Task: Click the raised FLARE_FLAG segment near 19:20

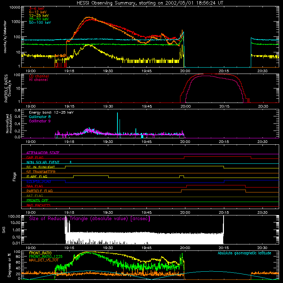Action: coord(91,175)
